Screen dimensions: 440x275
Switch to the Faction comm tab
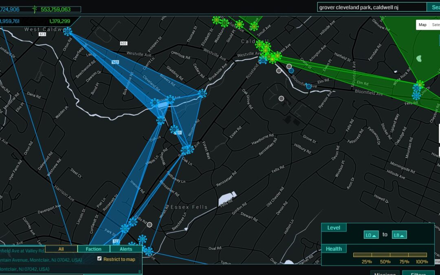pyautogui.click(x=93, y=249)
